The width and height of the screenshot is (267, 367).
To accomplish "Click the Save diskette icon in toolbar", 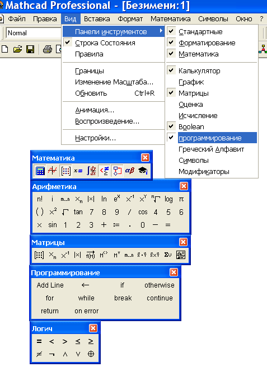I will pyautogui.click(x=30, y=49).
